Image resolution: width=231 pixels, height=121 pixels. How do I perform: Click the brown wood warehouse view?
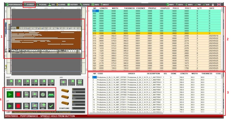pyautogui.click(x=46, y=40)
